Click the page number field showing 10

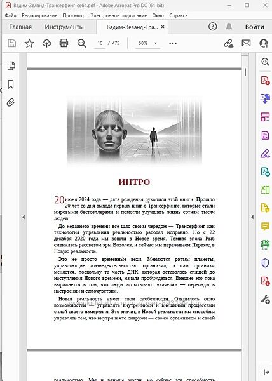coord(100,43)
